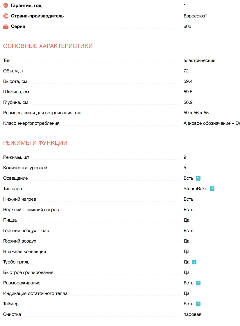Click the SteamBake steam type value
Image resolution: width=240 pixels, height=326 pixels.
[x=195, y=189]
